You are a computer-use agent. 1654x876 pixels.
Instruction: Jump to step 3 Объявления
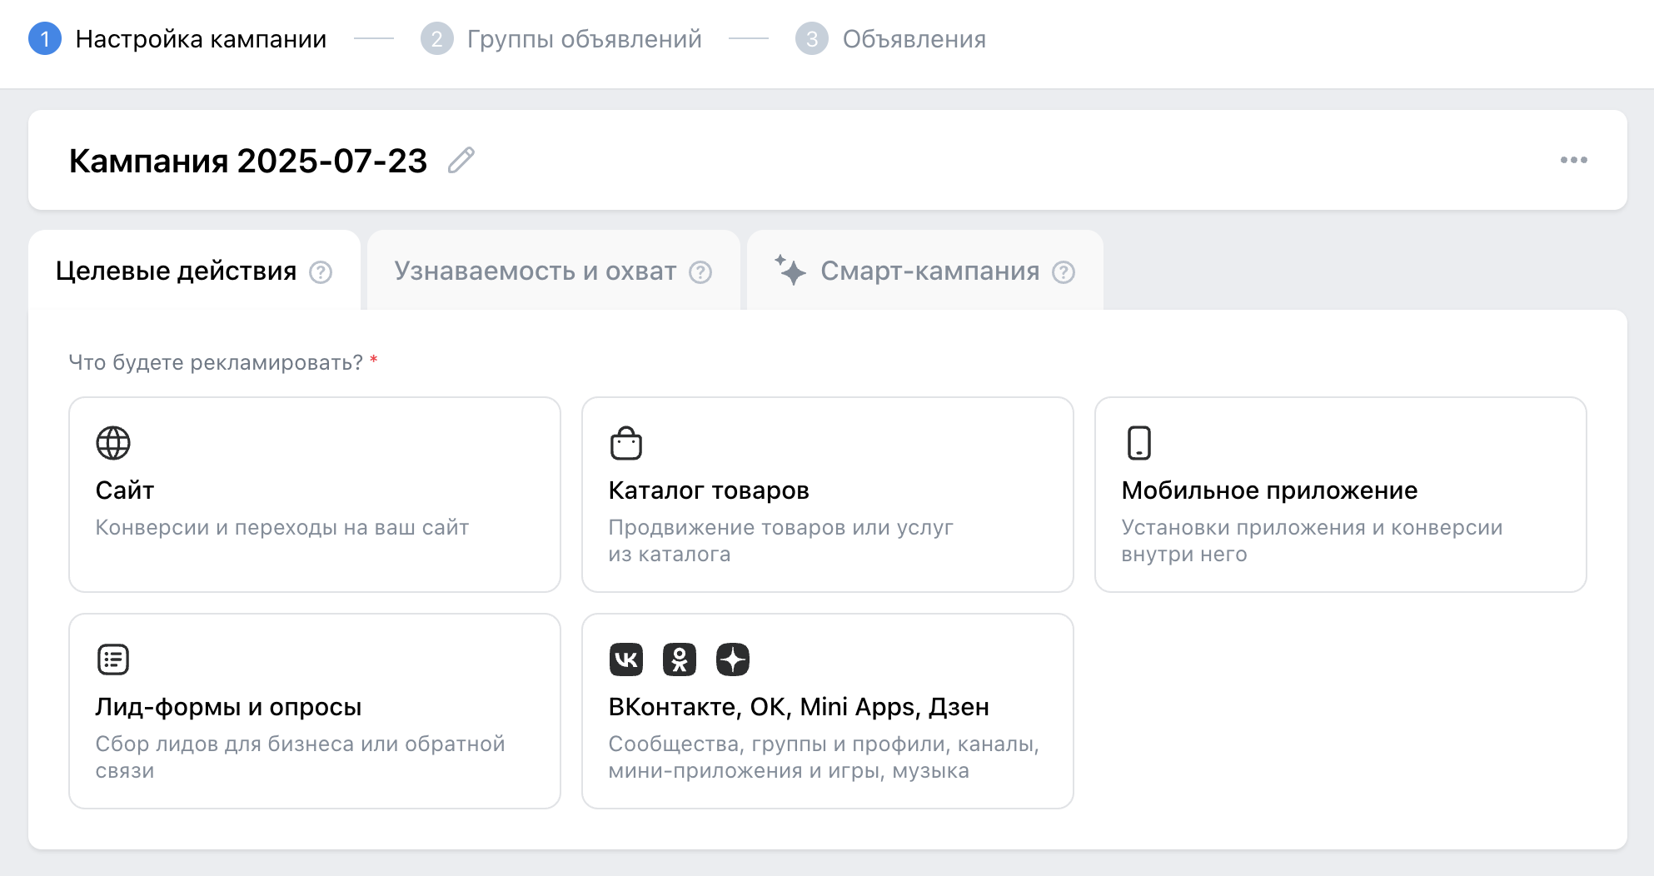[x=913, y=39]
